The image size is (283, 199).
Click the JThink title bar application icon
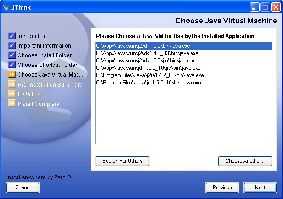point(6,7)
